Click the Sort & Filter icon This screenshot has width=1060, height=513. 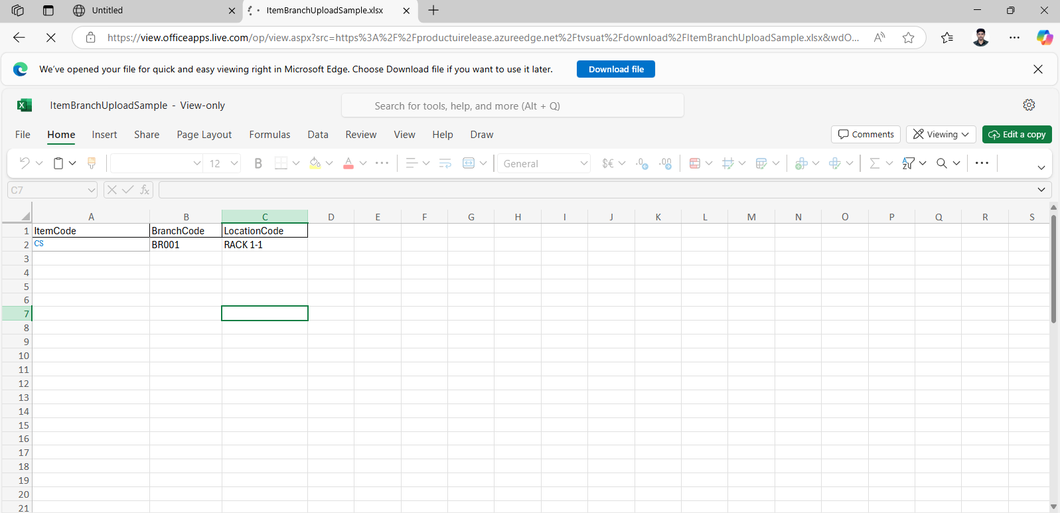click(x=909, y=163)
